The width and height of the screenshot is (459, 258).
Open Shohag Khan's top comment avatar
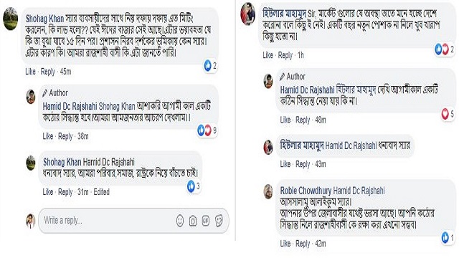pos(11,19)
